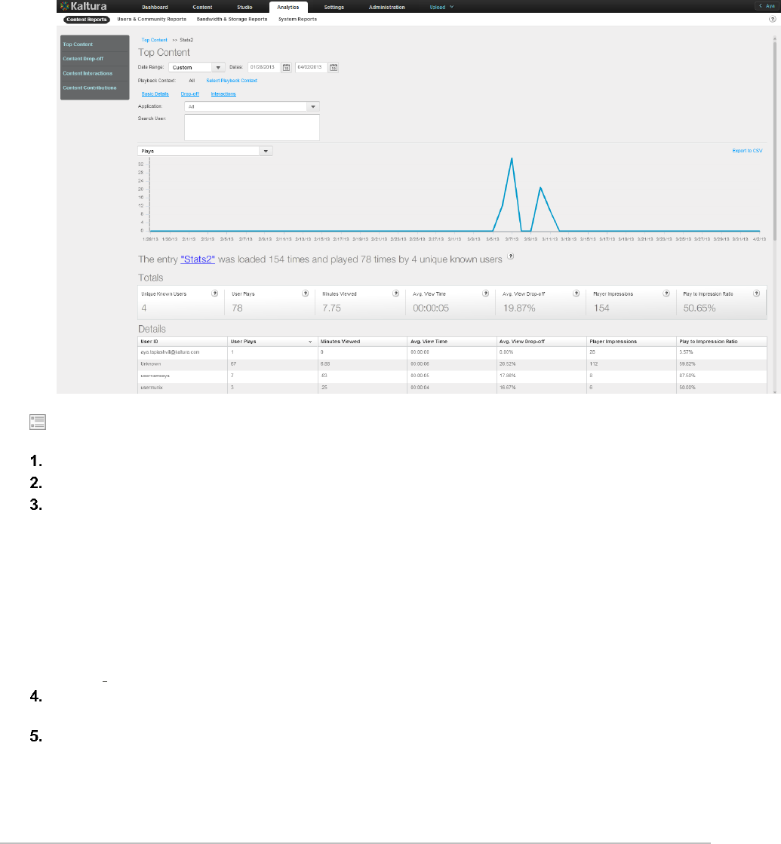Open the start date calendar picker
Screen dimensions: 781x844
[287, 67]
